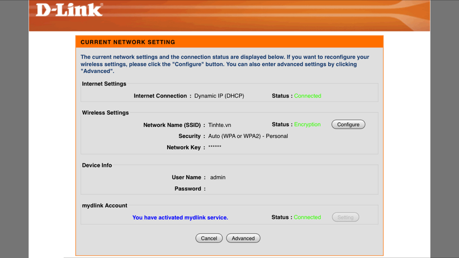Image resolution: width=459 pixels, height=258 pixels.
Task: Click the admin user name value
Action: click(x=218, y=177)
